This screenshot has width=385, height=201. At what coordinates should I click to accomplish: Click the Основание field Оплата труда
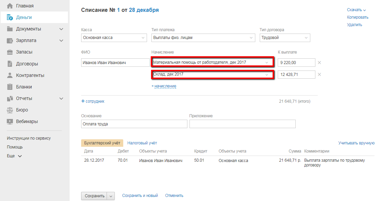tap(134, 124)
